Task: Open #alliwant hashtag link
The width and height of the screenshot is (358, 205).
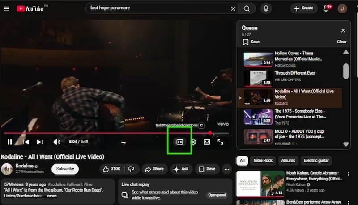Action: [x=75, y=184]
